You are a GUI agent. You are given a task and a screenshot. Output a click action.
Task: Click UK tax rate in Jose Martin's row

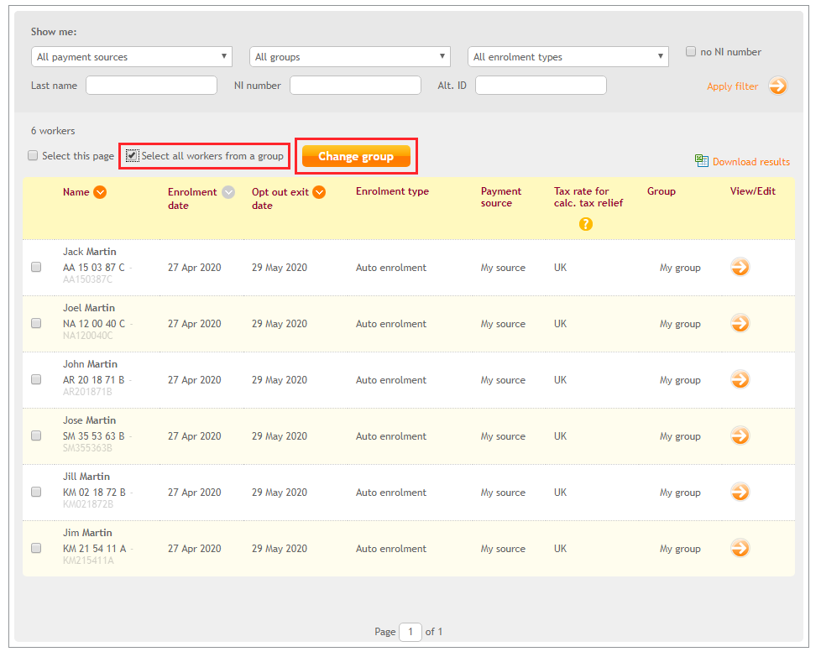(x=560, y=436)
